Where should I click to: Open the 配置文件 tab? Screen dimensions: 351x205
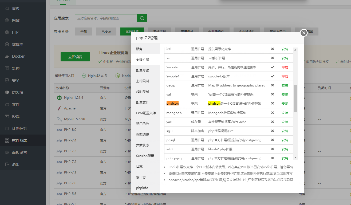pos(145,102)
